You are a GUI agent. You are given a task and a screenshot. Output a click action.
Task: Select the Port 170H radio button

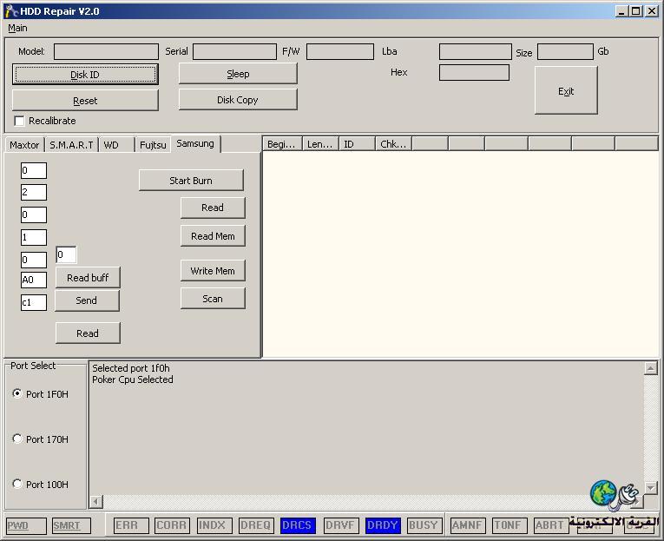click(17, 439)
